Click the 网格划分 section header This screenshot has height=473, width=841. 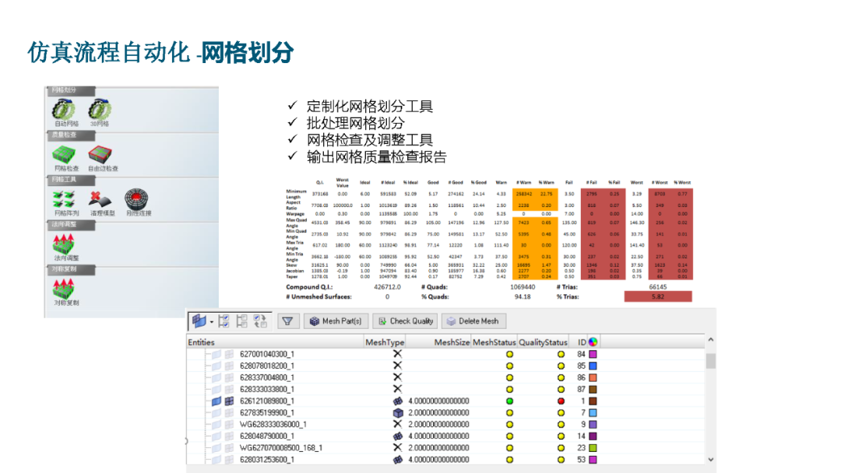tap(70, 90)
